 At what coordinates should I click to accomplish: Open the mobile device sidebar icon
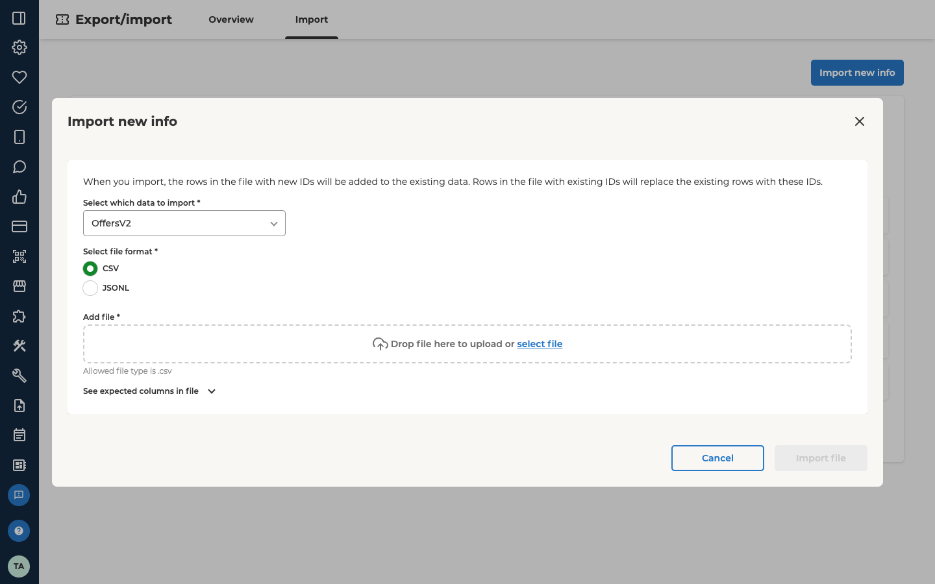(19, 137)
